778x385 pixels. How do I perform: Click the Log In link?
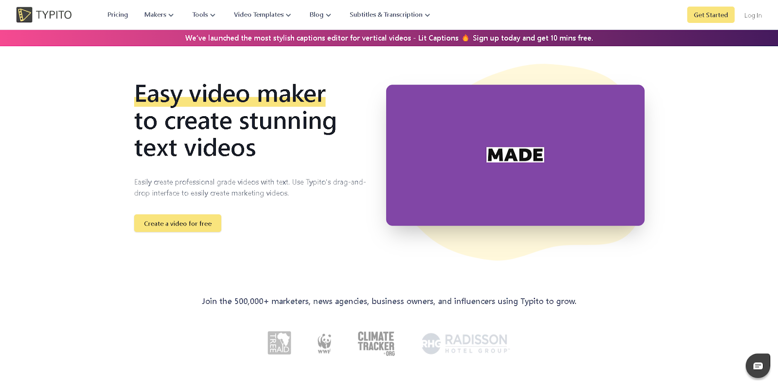[x=753, y=16]
